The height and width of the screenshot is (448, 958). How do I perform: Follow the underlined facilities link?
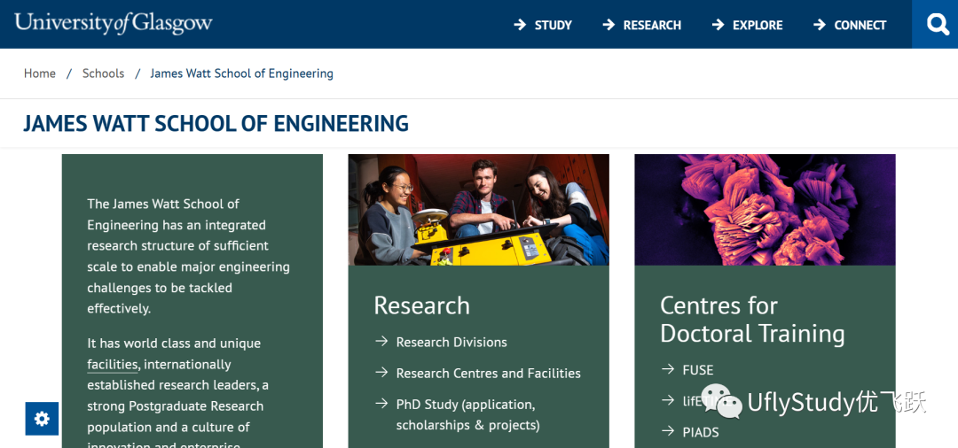click(113, 365)
